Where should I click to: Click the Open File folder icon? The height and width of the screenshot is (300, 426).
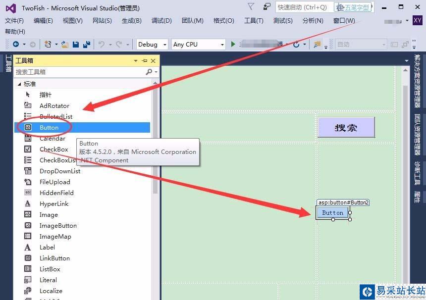tap(65, 44)
